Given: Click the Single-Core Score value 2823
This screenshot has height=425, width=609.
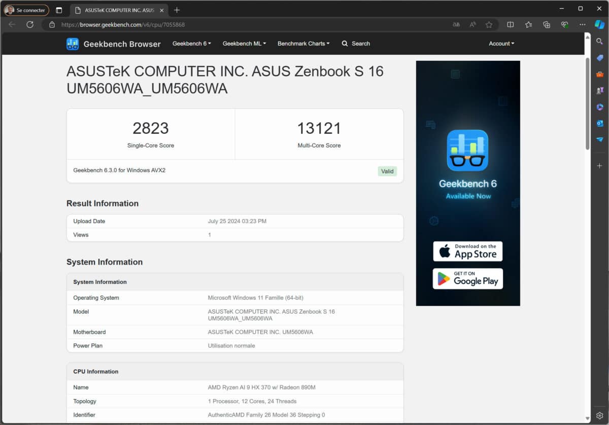Looking at the screenshot, I should pos(151,128).
